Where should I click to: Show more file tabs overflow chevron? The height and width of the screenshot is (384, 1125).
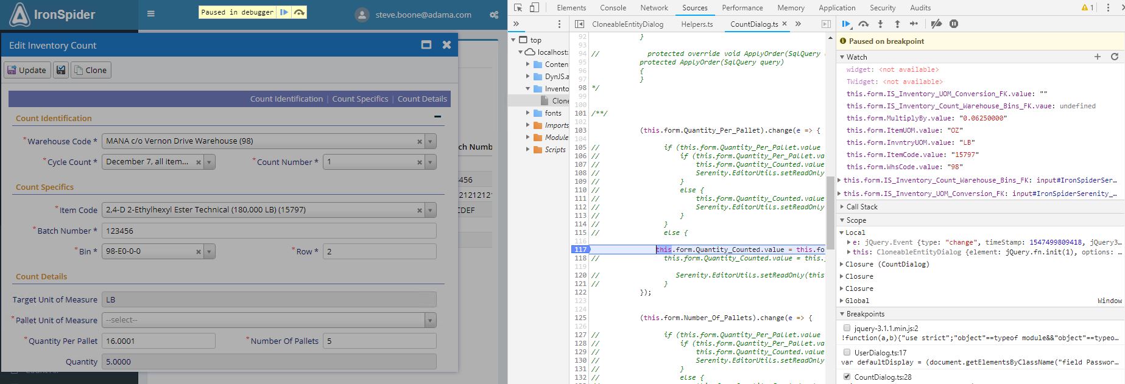[x=798, y=24]
